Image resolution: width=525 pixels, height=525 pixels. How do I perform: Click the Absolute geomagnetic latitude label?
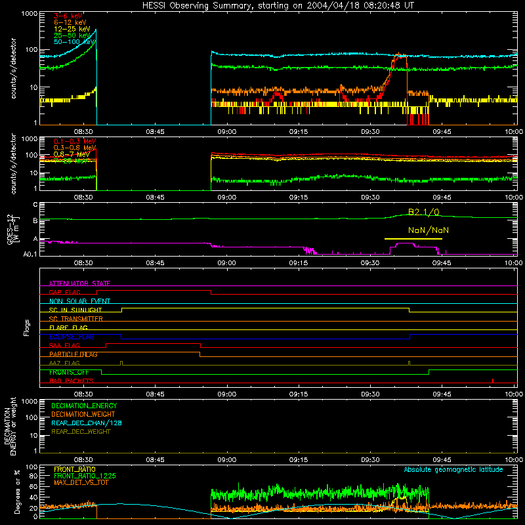453,469
